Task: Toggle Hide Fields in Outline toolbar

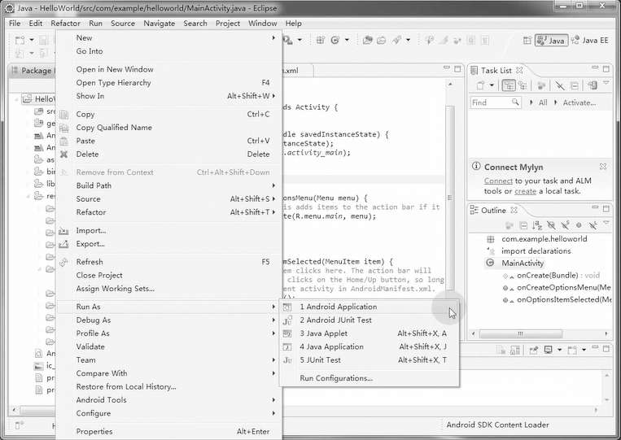Action: click(x=551, y=225)
